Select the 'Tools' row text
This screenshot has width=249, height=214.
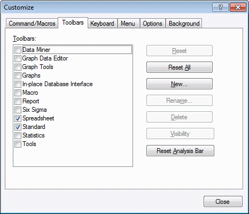(29, 144)
